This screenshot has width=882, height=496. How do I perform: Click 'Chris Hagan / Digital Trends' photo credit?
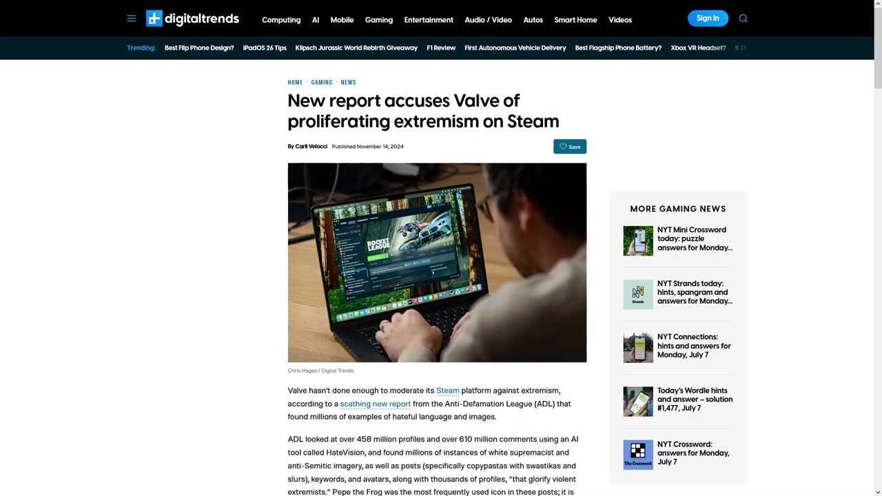320,371
